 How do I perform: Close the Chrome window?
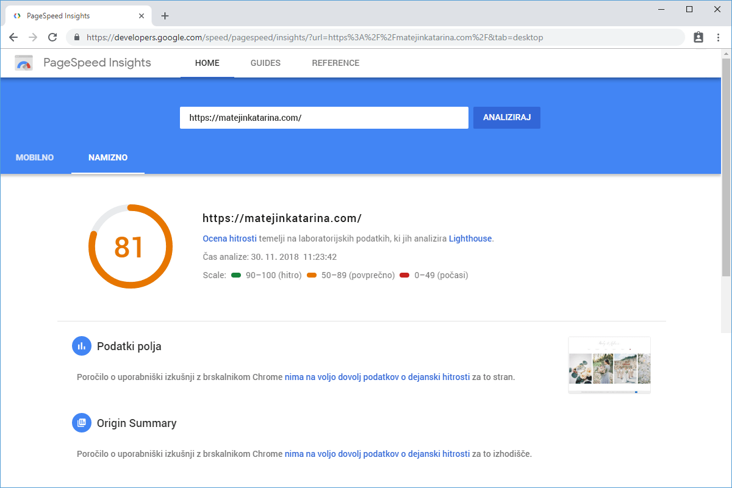point(717,9)
